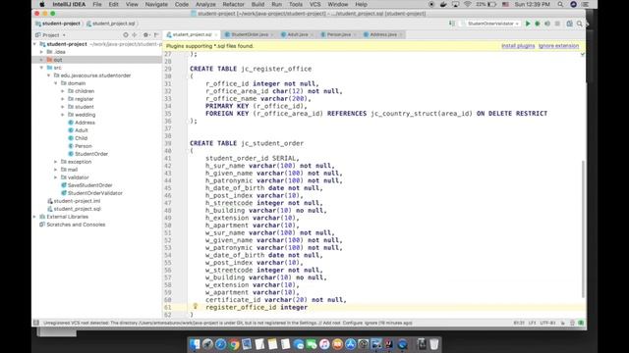This screenshot has height=353, width=629.
Task: Click caret position indicator in status bar
Action: 519,323
